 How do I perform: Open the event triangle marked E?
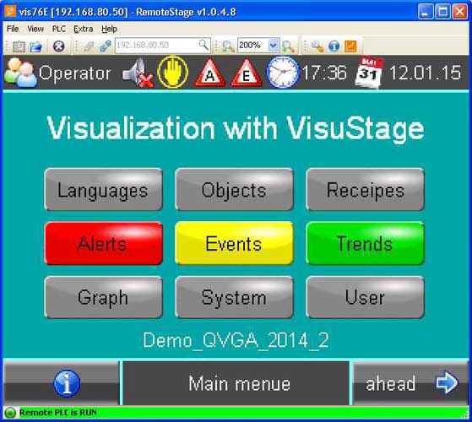click(x=247, y=73)
